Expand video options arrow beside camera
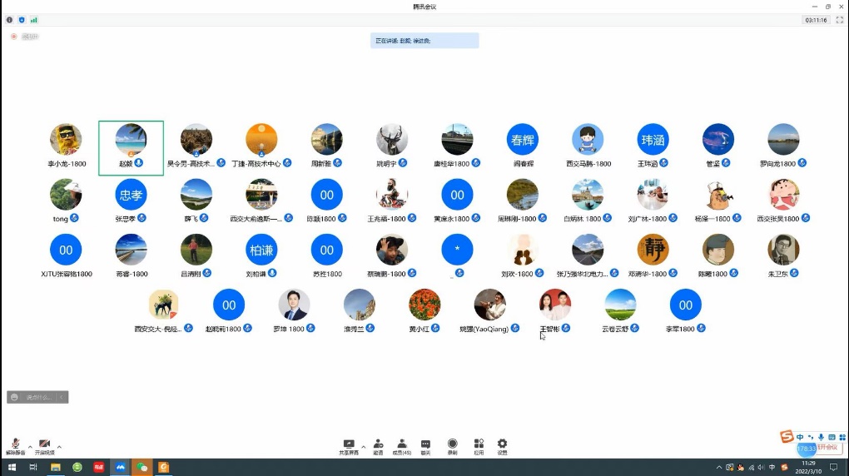Image resolution: width=849 pixels, height=476 pixels. tap(59, 447)
